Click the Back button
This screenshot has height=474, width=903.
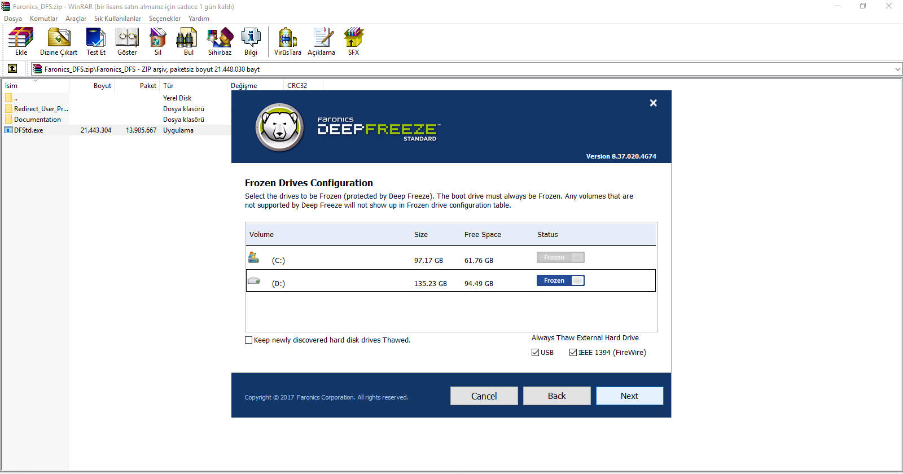click(x=556, y=396)
